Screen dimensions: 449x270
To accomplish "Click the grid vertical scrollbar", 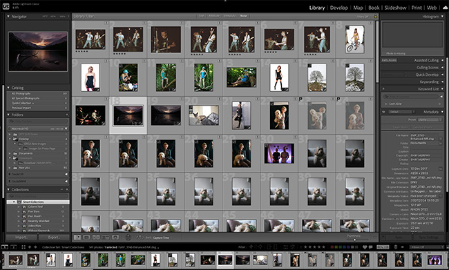I will (377, 52).
